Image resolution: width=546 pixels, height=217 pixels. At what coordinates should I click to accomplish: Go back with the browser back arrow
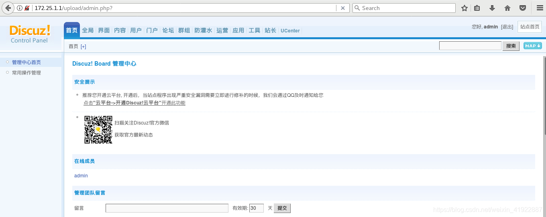point(8,8)
